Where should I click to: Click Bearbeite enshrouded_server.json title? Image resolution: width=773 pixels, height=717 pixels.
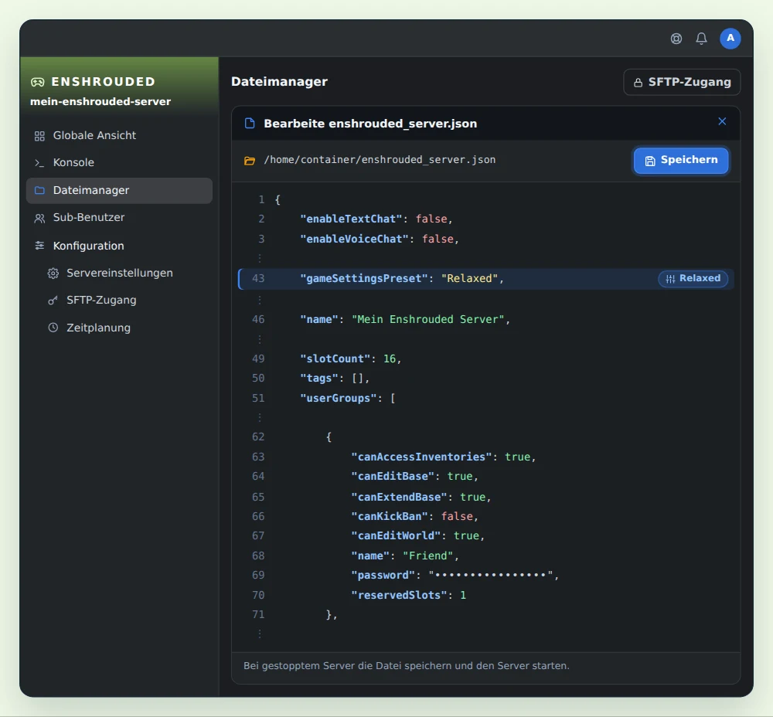point(370,124)
